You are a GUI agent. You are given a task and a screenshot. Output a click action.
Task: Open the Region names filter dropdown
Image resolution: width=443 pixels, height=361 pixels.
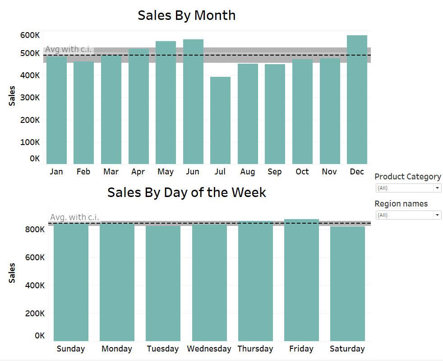tap(408, 215)
